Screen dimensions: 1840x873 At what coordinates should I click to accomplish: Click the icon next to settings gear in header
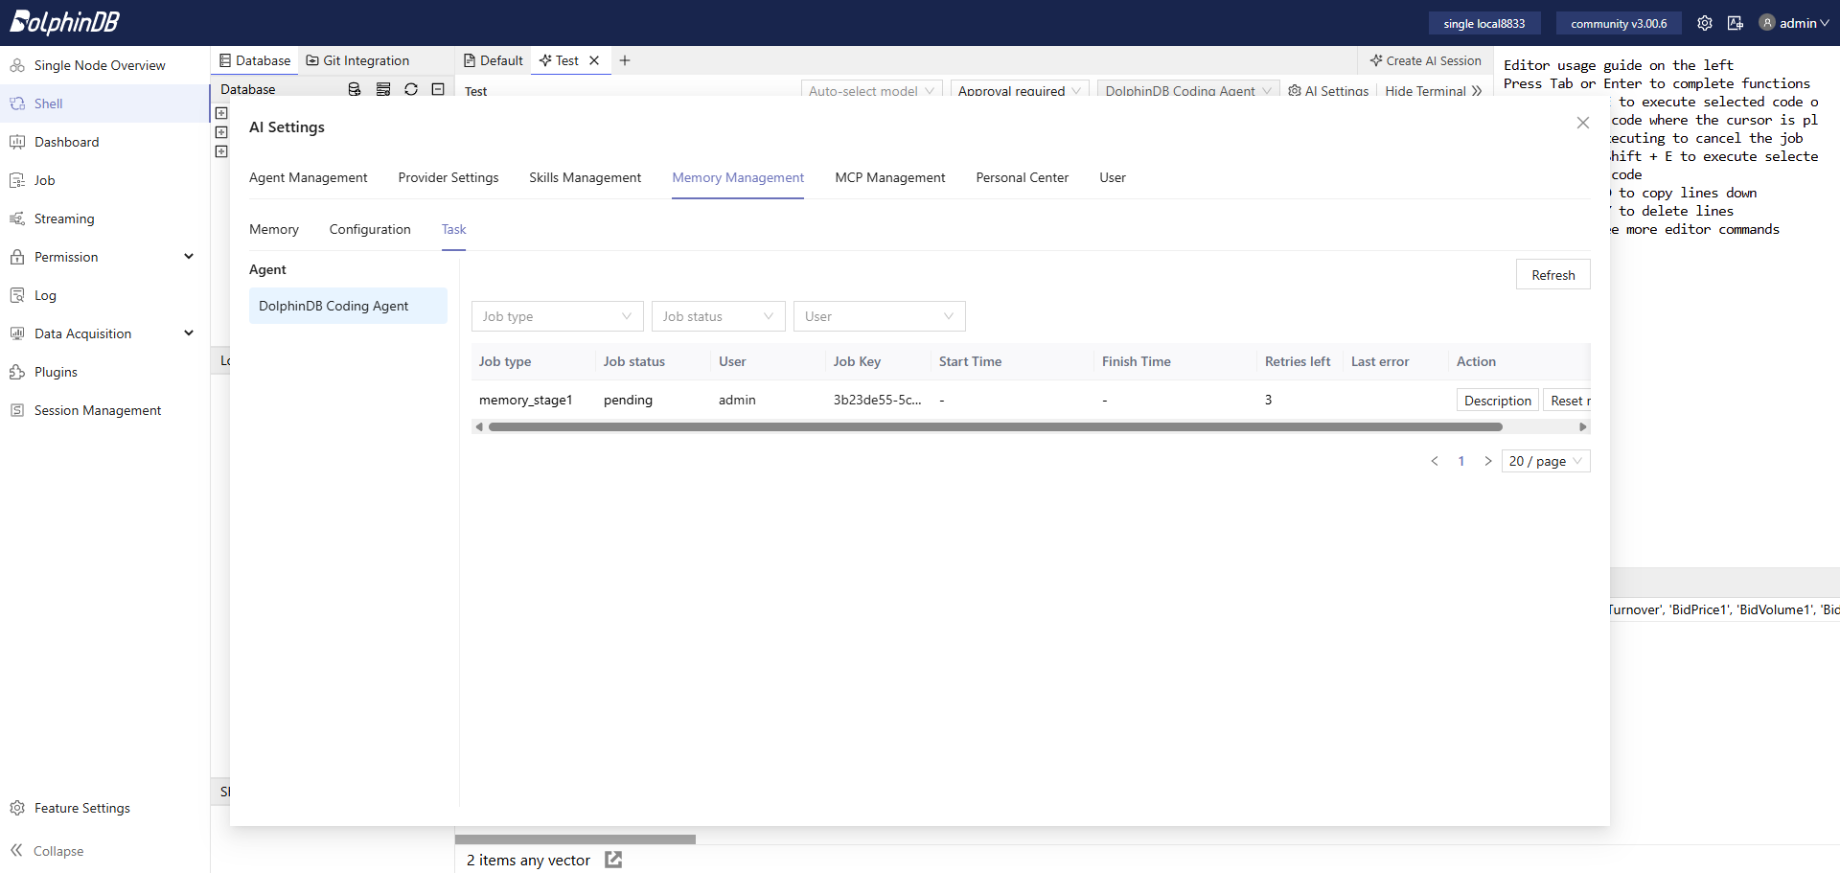pos(1736,23)
